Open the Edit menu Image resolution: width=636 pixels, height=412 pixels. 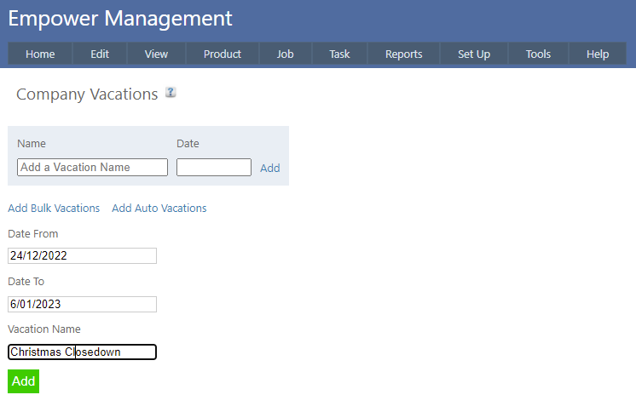pos(100,54)
